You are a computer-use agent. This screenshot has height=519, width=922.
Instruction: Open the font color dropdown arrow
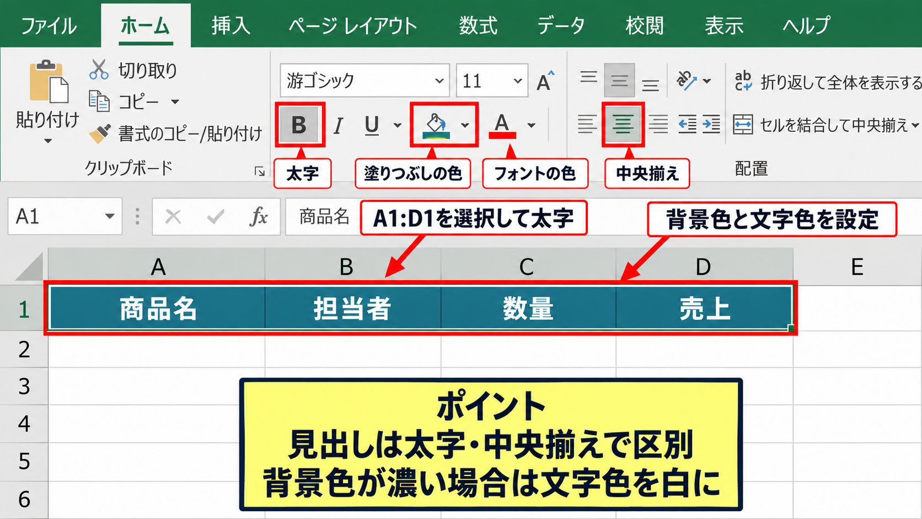coord(531,125)
